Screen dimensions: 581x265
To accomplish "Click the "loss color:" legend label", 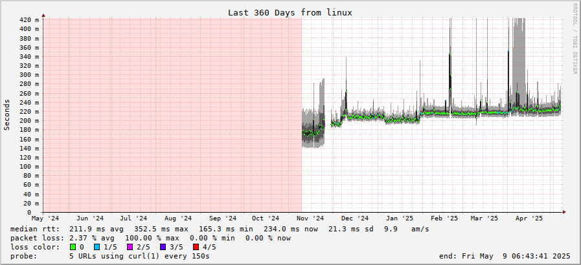I will click(35, 247).
